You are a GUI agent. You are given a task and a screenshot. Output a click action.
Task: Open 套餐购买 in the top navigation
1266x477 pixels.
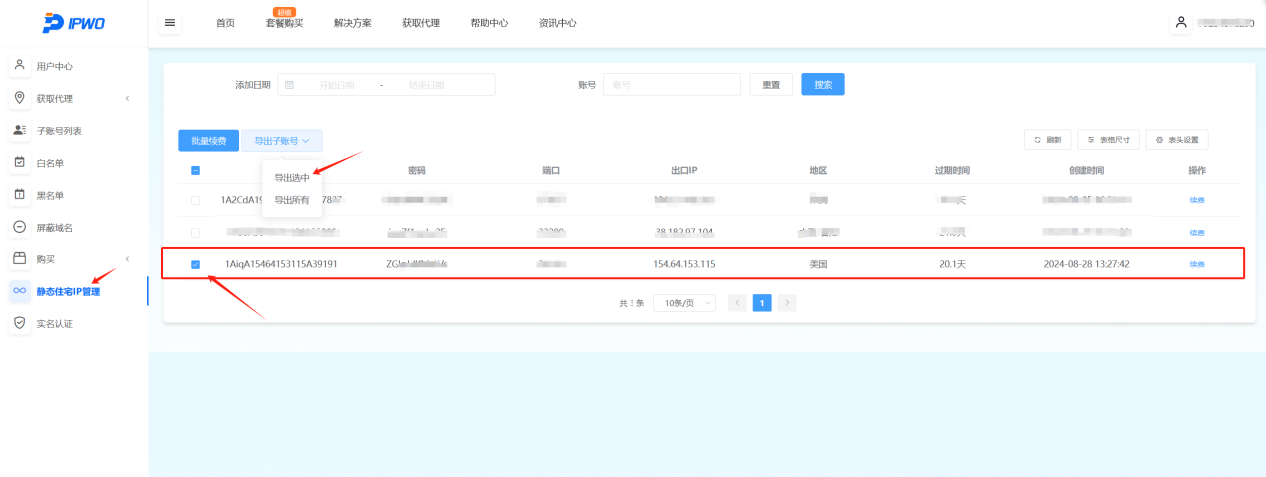[284, 23]
